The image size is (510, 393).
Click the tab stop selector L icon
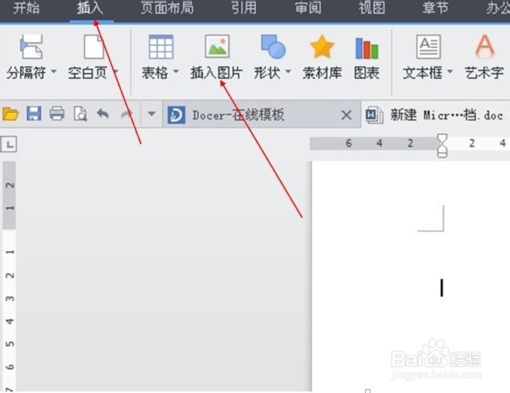tap(9, 144)
